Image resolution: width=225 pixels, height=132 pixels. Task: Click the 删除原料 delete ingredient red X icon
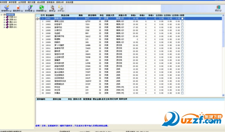(x=18, y=8)
